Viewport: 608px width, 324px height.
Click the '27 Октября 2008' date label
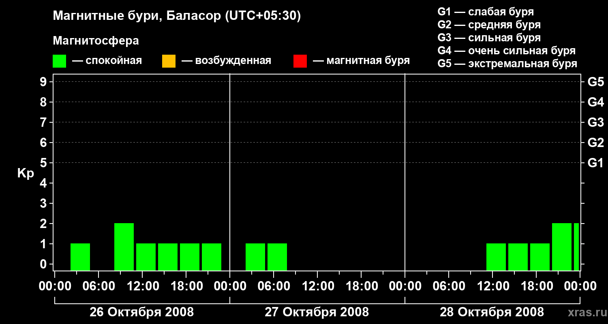pyautogui.click(x=317, y=312)
